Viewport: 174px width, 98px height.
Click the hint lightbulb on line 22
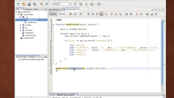coord(51,69)
